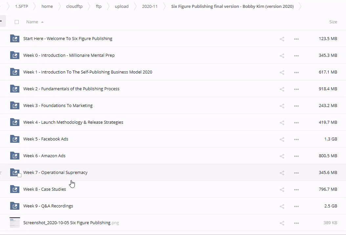This screenshot has width=346, height=235.
Task: Click share icon for Week 5 - Facebook Ads
Action: pos(282,139)
